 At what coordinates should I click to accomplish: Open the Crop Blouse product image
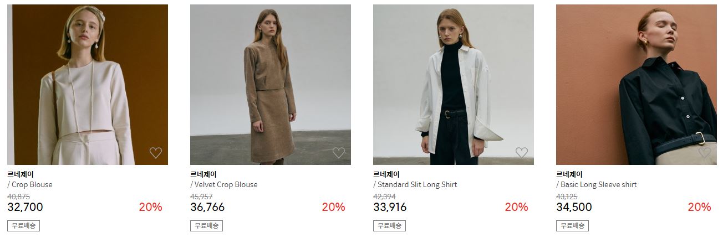click(x=88, y=85)
